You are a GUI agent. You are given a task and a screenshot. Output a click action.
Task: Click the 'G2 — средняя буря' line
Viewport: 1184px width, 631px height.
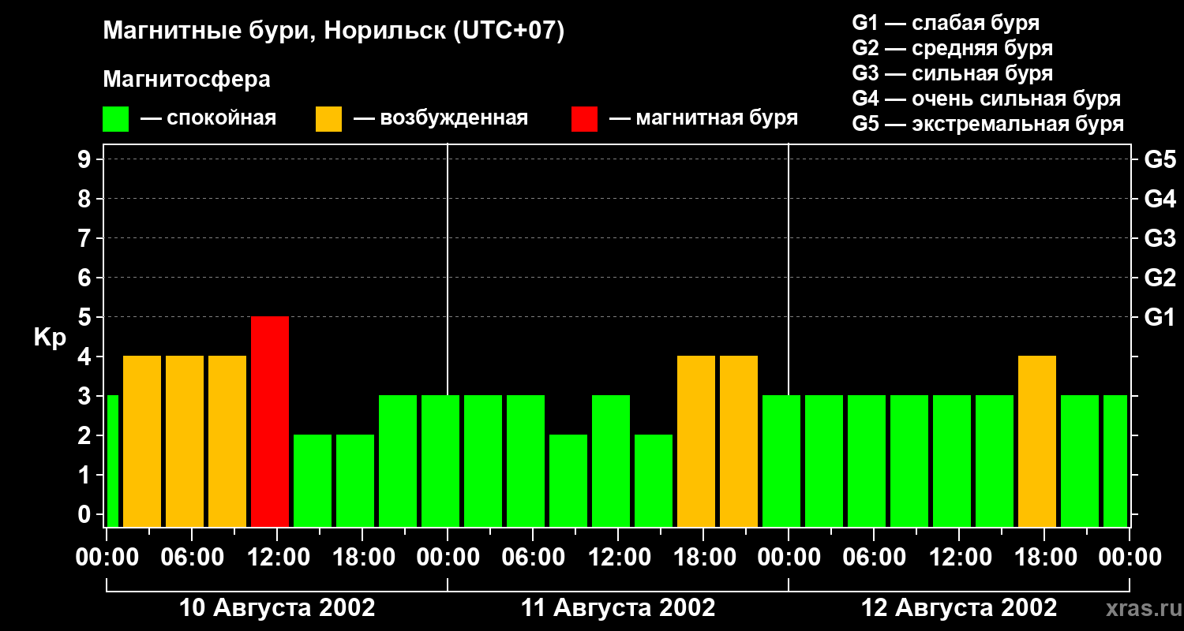(x=953, y=48)
